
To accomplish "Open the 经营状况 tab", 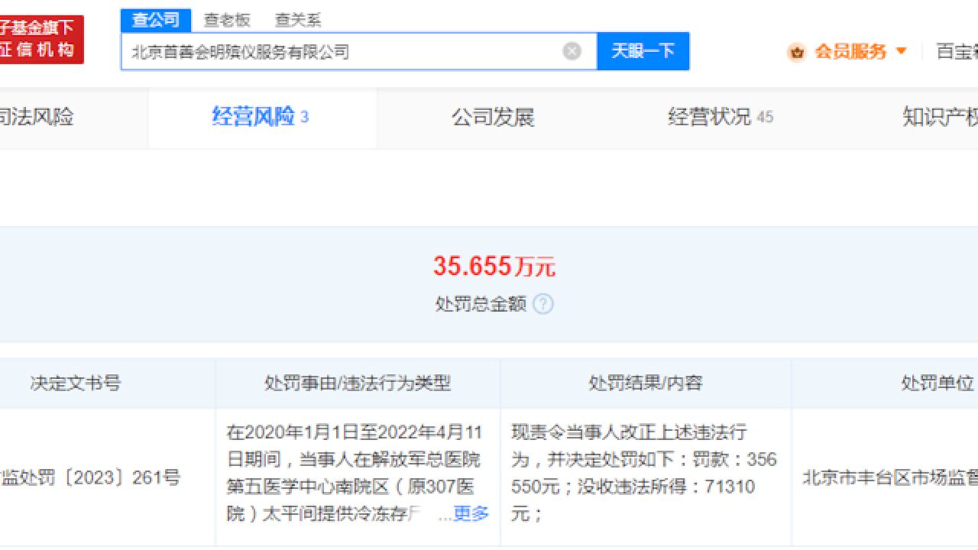I will tap(721, 118).
